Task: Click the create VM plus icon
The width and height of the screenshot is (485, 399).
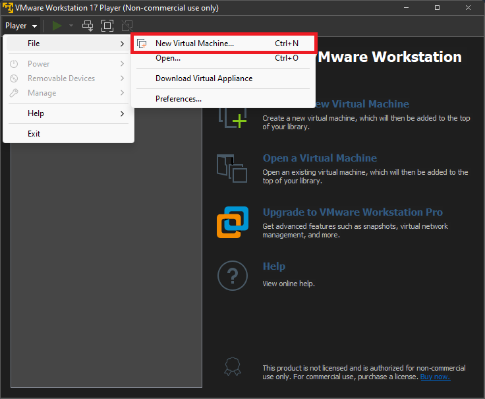Action: point(233,118)
